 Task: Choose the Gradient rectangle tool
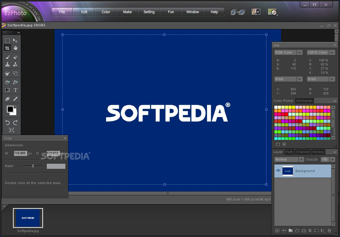7,90
